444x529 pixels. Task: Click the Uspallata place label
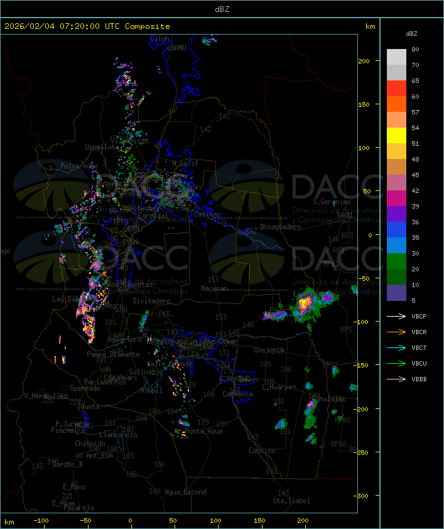(102, 147)
